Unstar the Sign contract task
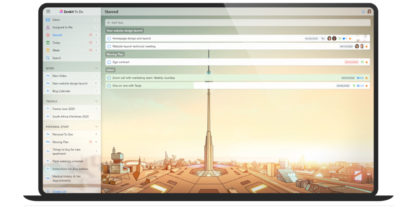417x208 pixels. click(367, 62)
